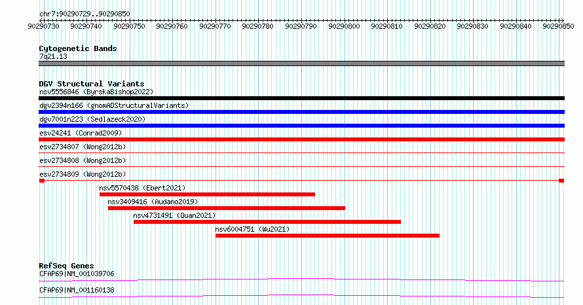Click ruler position 90290810

386,26
